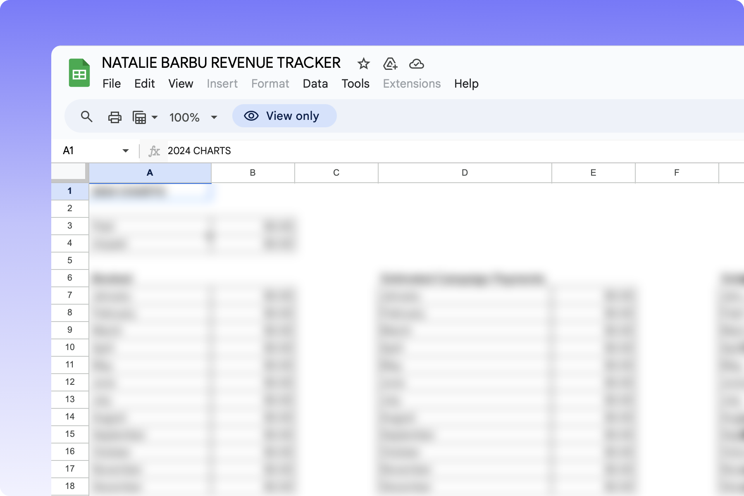744x496 pixels.
Task: Click the eye icon in View only
Action: point(252,116)
